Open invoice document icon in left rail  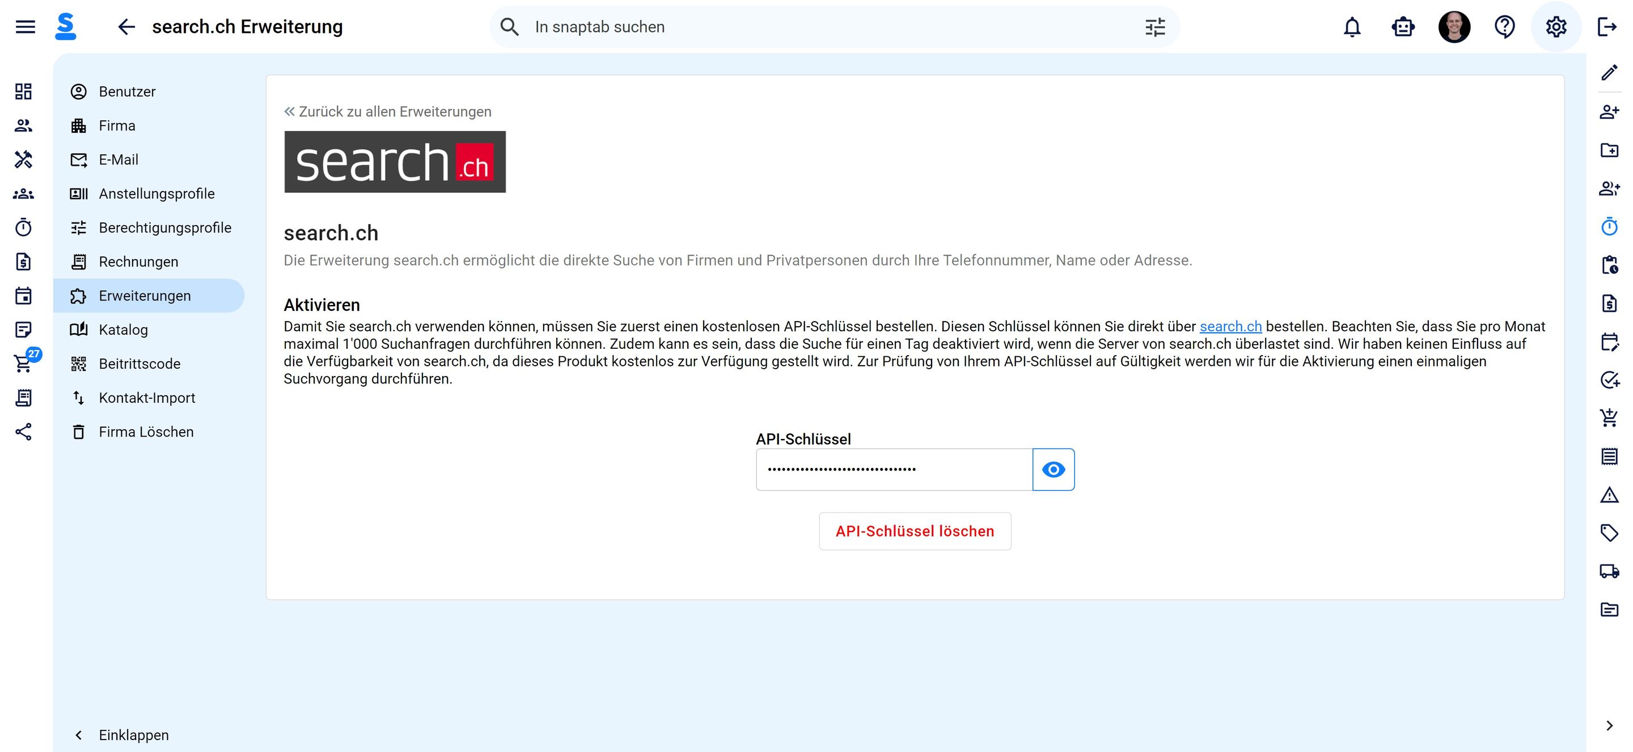(x=23, y=261)
